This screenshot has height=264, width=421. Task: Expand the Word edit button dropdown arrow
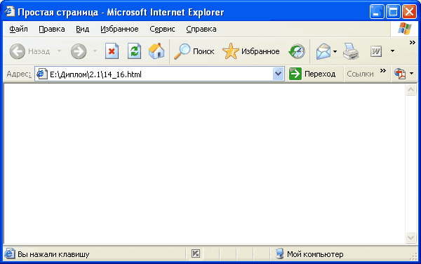(392, 51)
